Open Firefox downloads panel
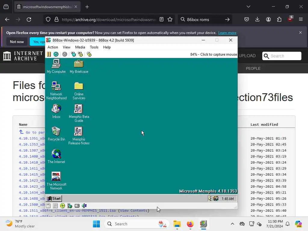 pyautogui.click(x=257, y=20)
